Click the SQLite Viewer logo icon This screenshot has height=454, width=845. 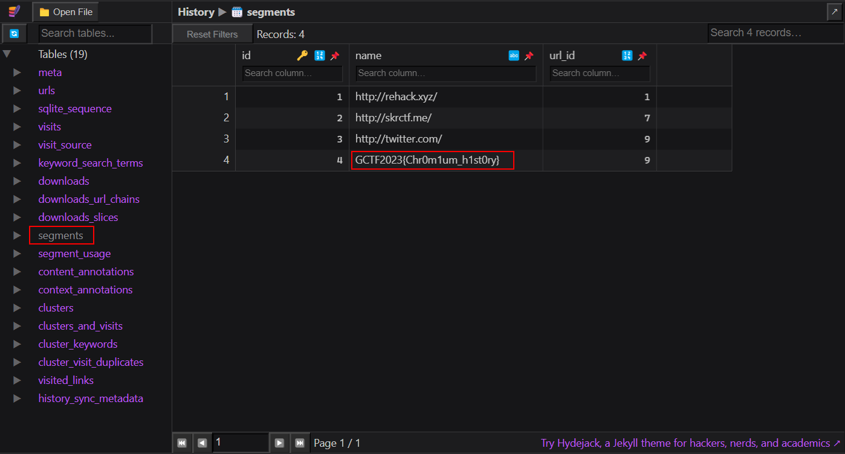15,12
